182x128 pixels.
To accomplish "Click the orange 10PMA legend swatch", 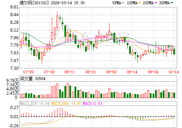I will 140,3.
